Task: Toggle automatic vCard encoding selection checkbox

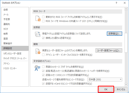Action: [x=43, y=83]
